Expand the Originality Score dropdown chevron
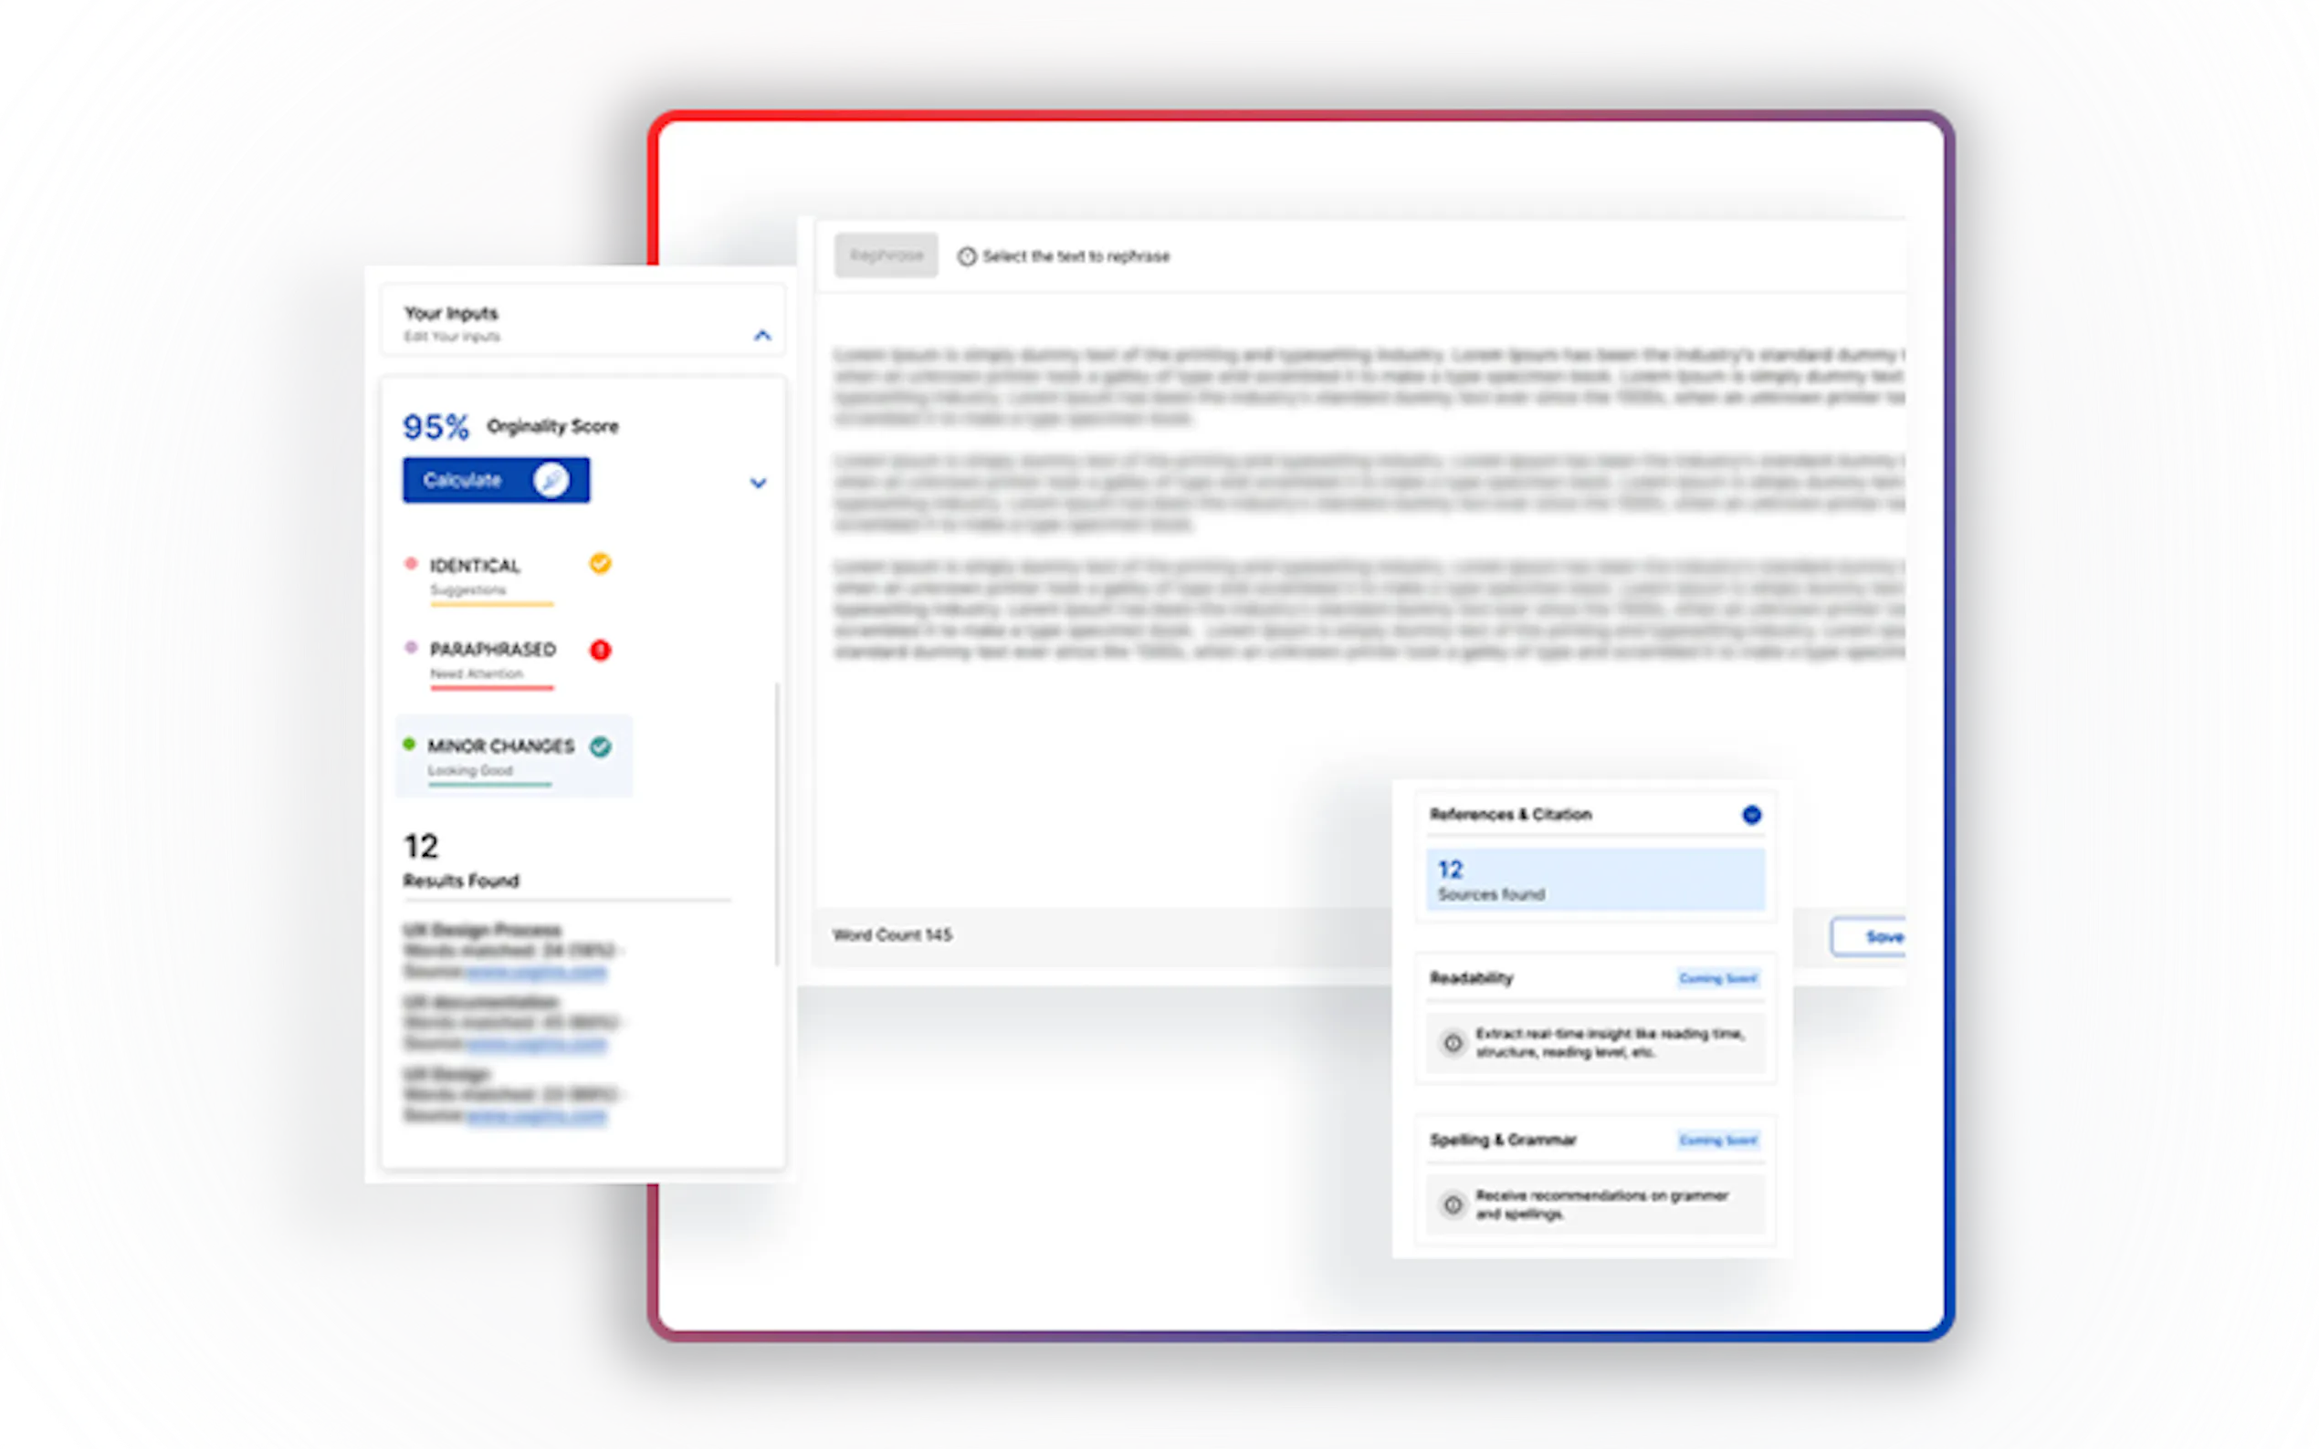Viewport: 2319px width, 1449px height. point(758,483)
